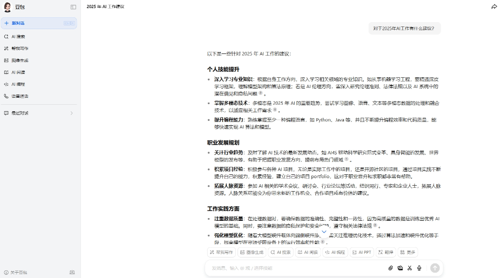Click the folder-style icon beside the paperclip
Image resolution: width=501 pixels, height=278 pixels.
(x=400, y=268)
